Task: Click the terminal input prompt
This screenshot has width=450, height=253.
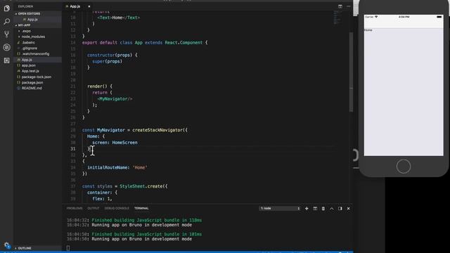Action: point(68,248)
